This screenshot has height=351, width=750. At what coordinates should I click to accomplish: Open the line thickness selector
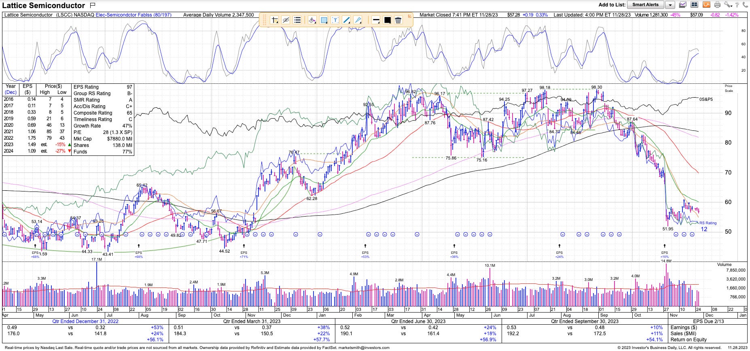click(376, 20)
